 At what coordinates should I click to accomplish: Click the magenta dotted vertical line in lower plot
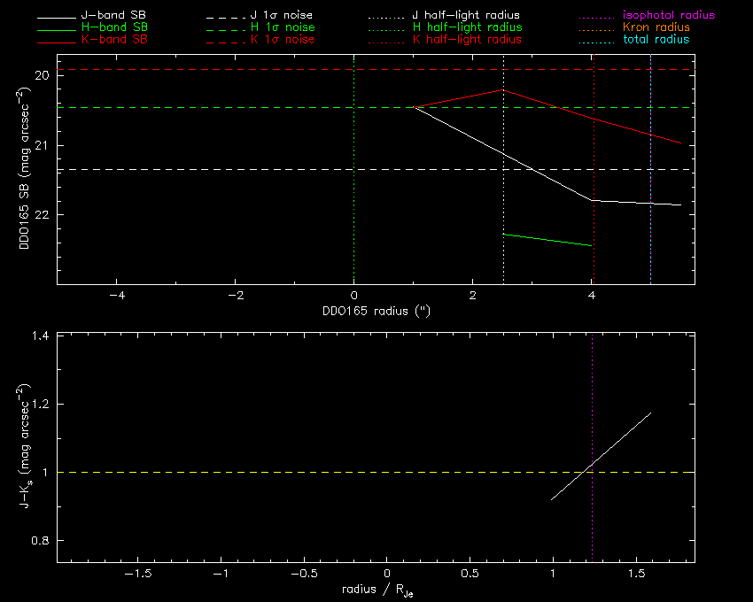[x=592, y=398]
